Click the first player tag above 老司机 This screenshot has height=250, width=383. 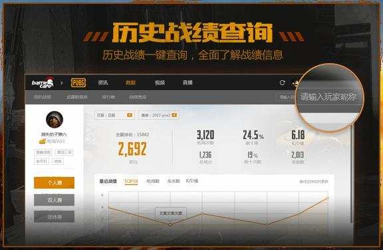coord(43,152)
